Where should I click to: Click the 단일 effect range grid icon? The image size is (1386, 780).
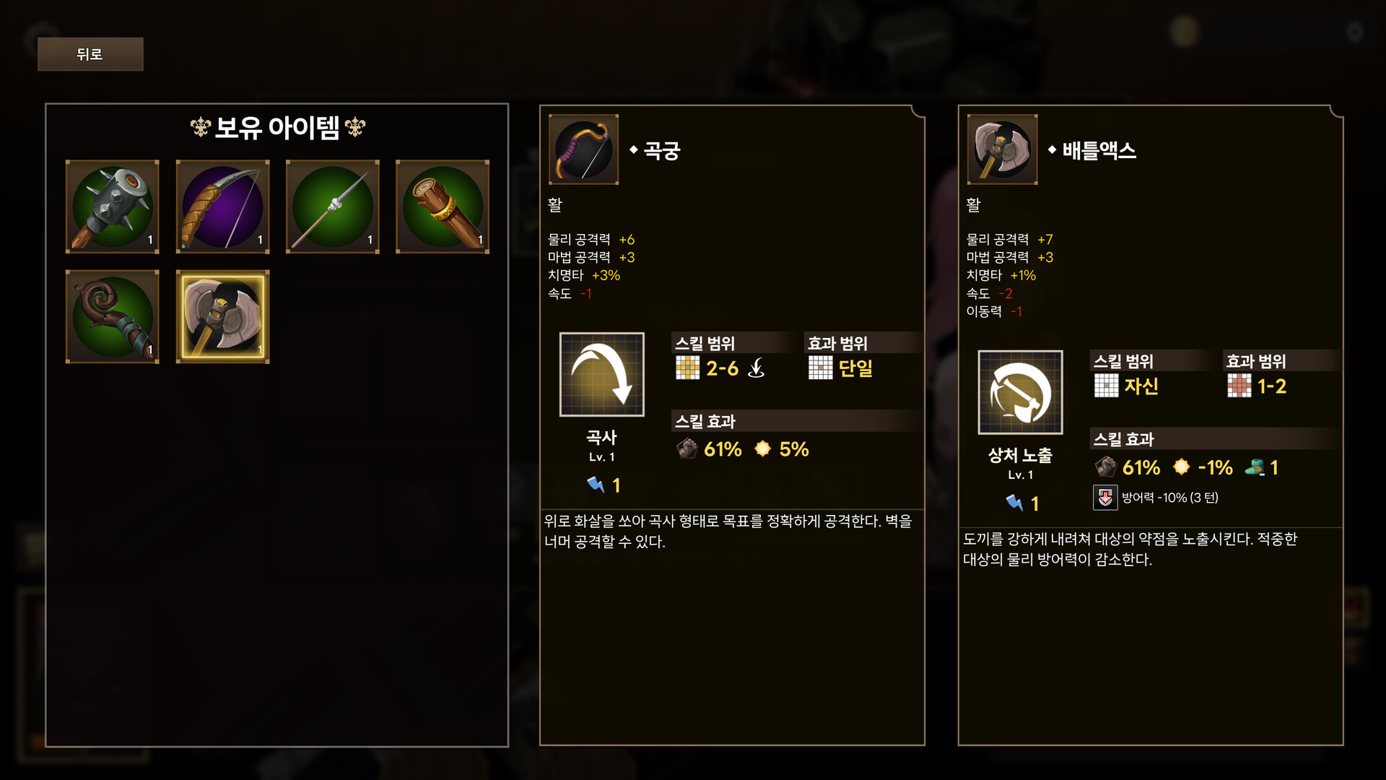click(x=820, y=368)
